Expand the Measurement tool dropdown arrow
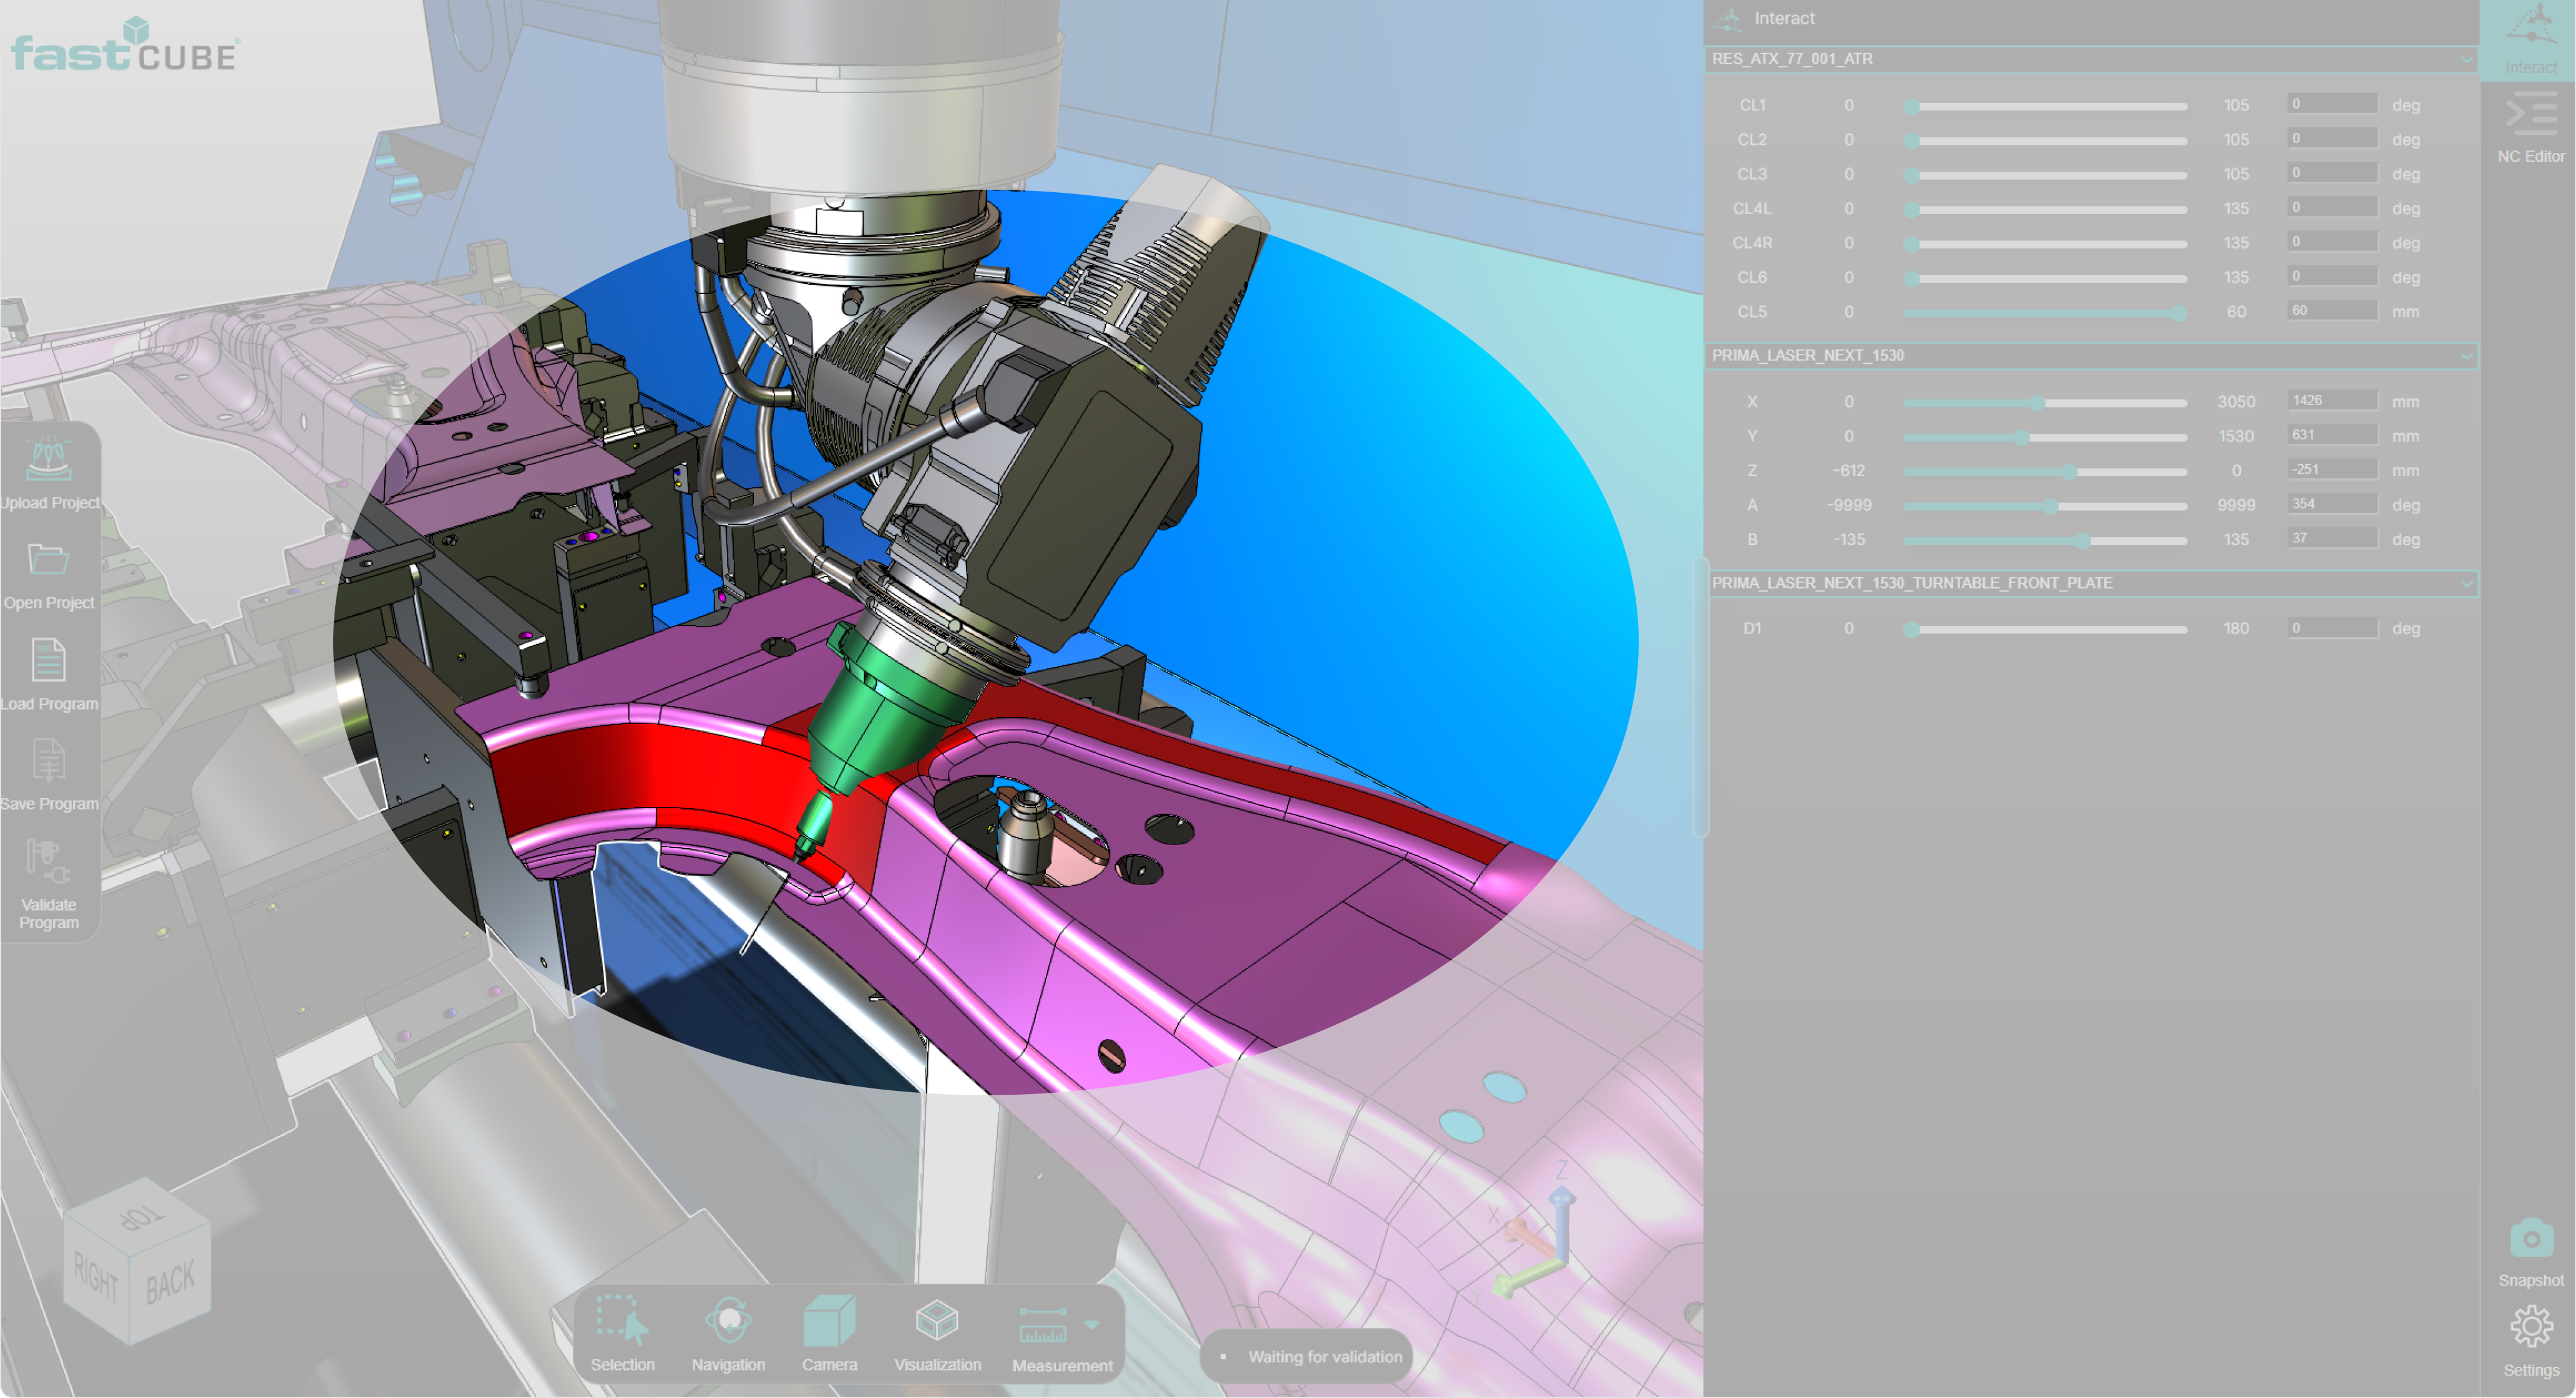This screenshot has height=1398, width=2576. coord(1092,1325)
